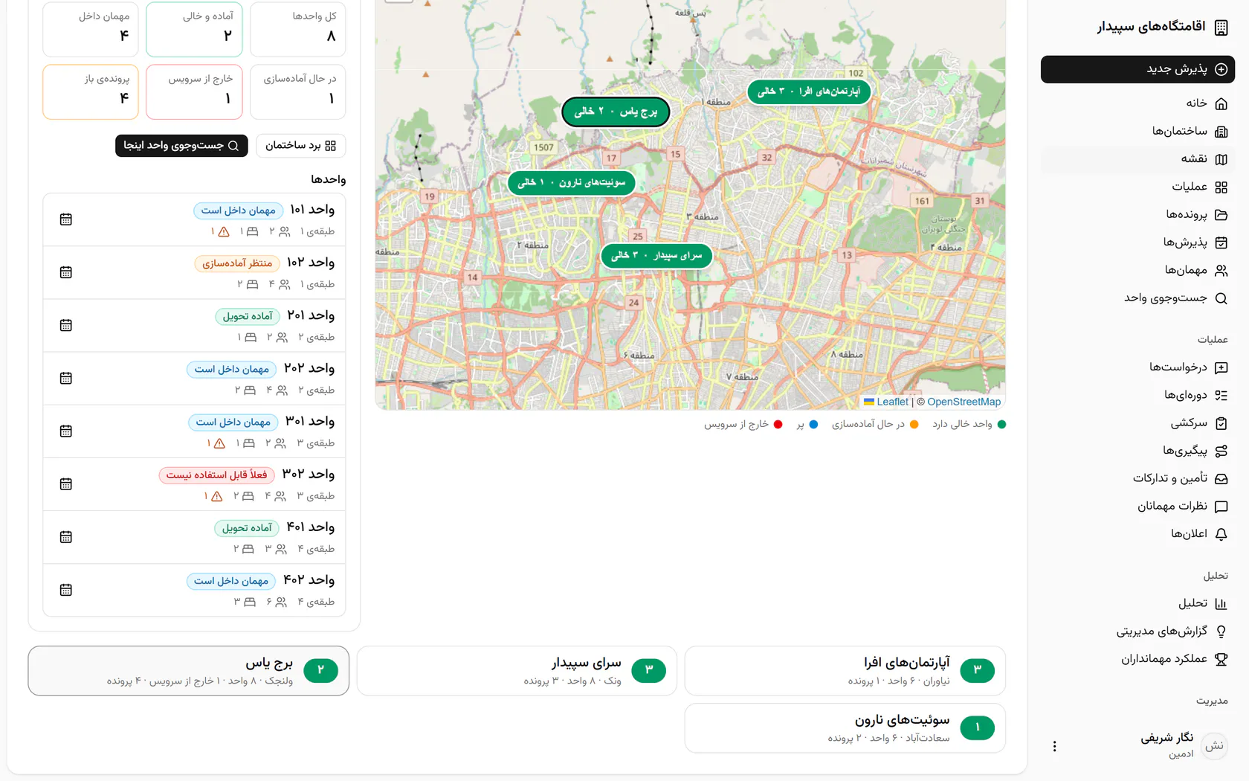Select the برج یاس map marker

(x=616, y=112)
